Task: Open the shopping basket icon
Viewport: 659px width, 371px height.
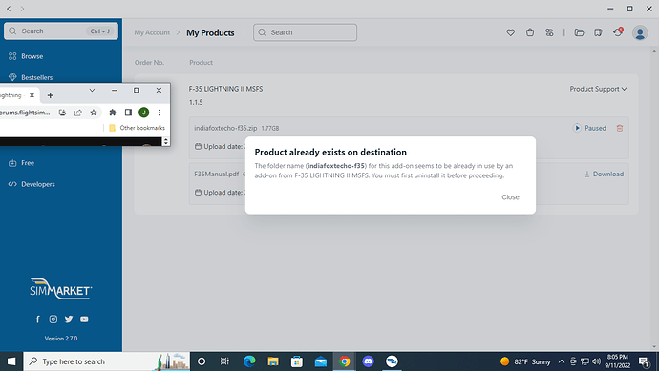Action: (x=530, y=32)
